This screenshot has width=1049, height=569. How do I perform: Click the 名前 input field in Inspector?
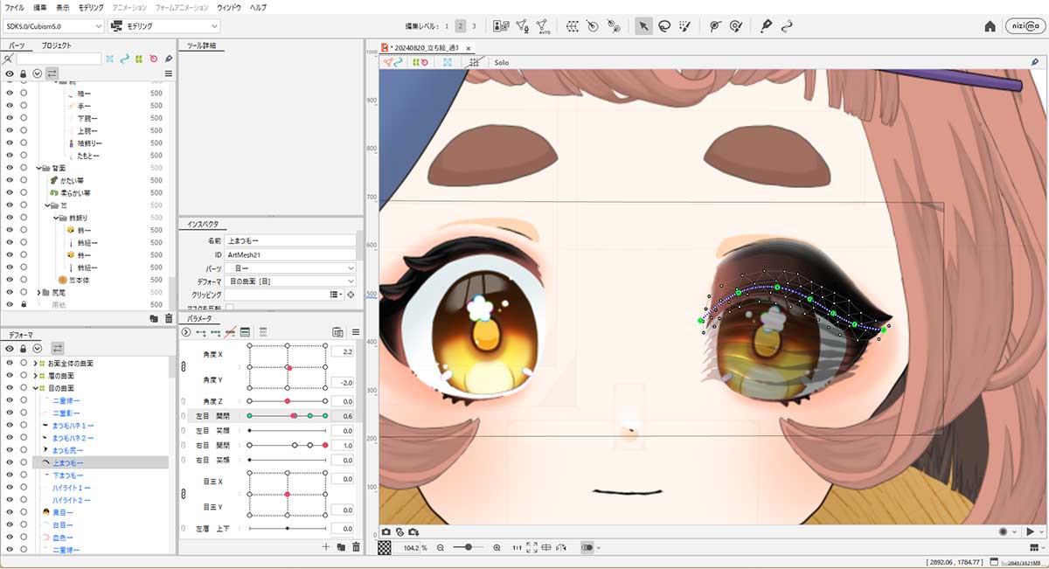point(290,240)
